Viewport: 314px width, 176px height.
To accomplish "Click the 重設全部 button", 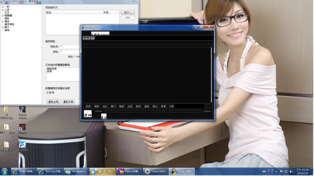I will pos(53,102).
